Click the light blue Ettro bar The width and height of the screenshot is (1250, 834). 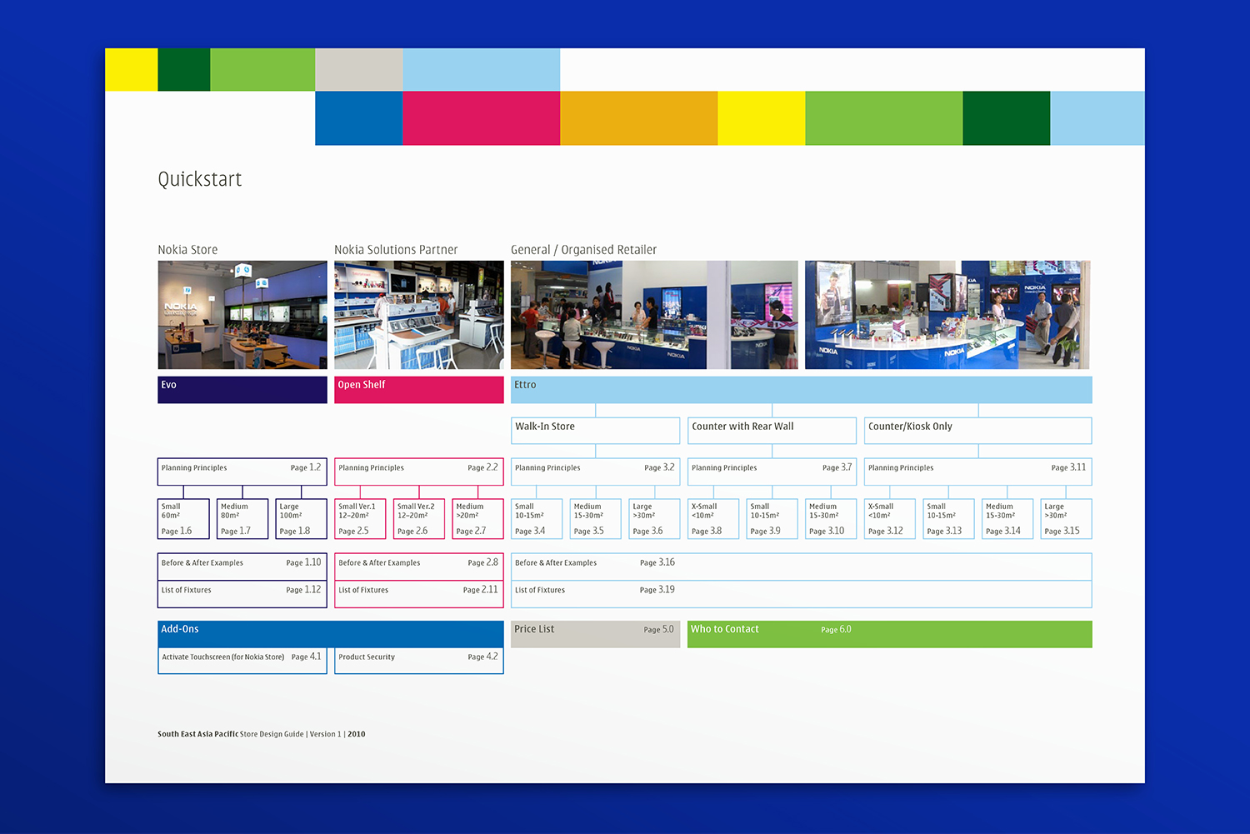[802, 390]
